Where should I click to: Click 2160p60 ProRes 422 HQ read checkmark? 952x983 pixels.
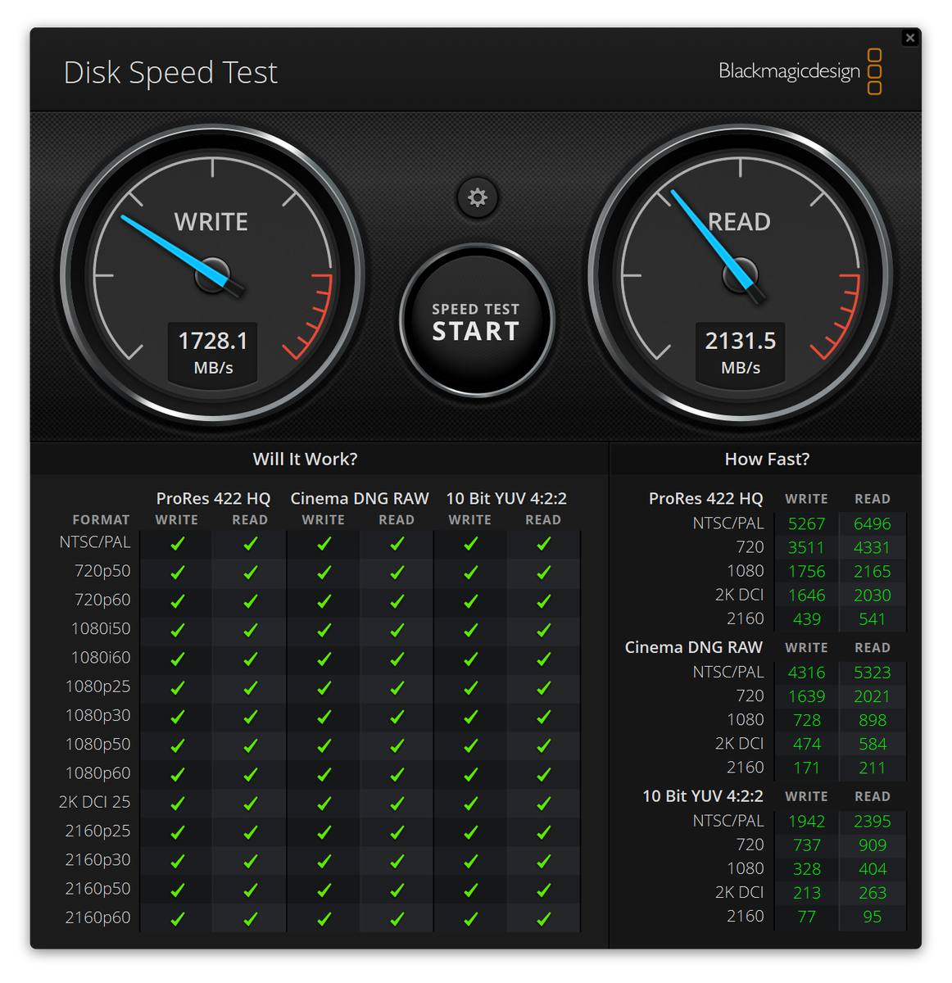point(250,918)
